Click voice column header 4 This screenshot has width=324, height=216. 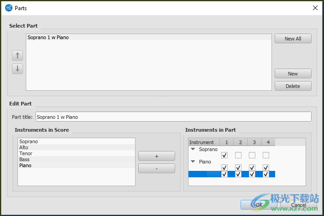click(268, 142)
